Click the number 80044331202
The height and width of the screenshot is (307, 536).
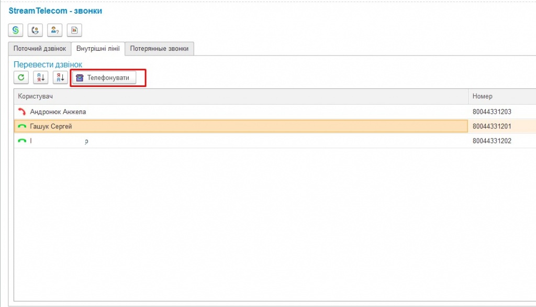point(492,141)
